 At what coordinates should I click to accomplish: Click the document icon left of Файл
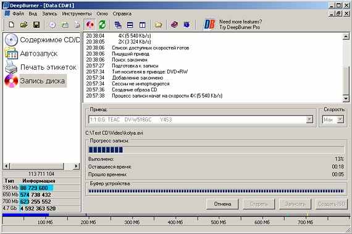point(7,14)
